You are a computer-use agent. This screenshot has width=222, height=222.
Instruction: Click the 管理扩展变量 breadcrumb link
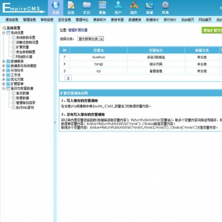click(x=78, y=30)
